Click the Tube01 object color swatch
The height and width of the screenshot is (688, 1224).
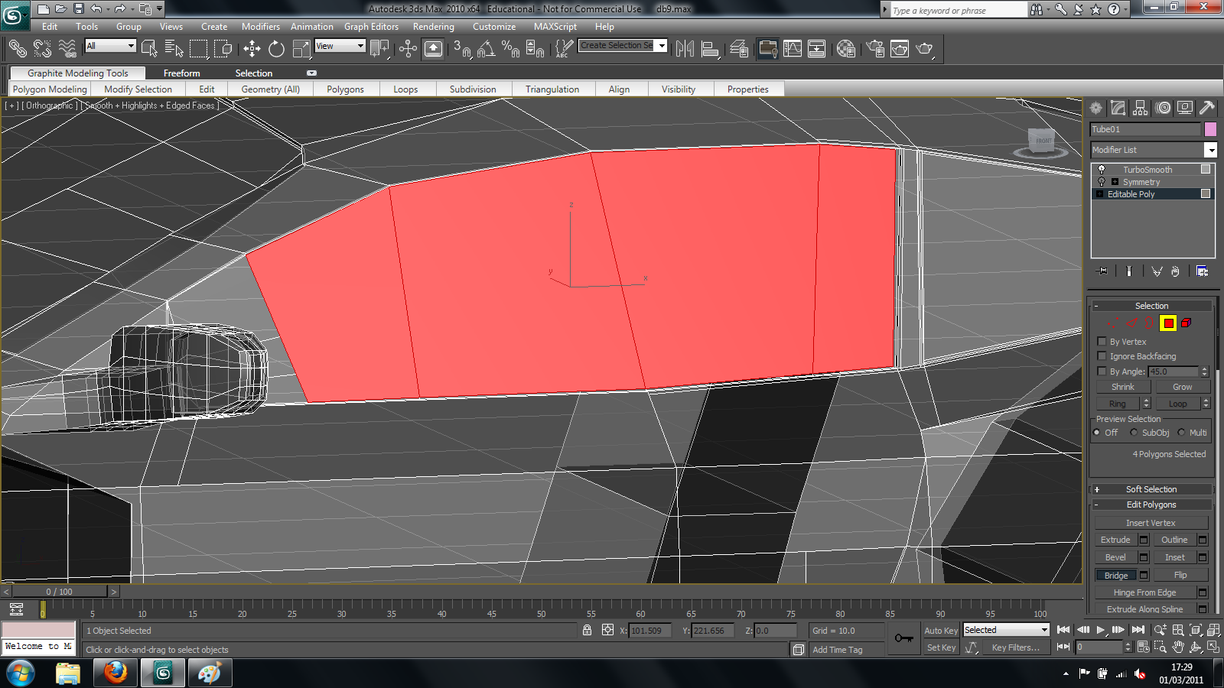coord(1211,129)
